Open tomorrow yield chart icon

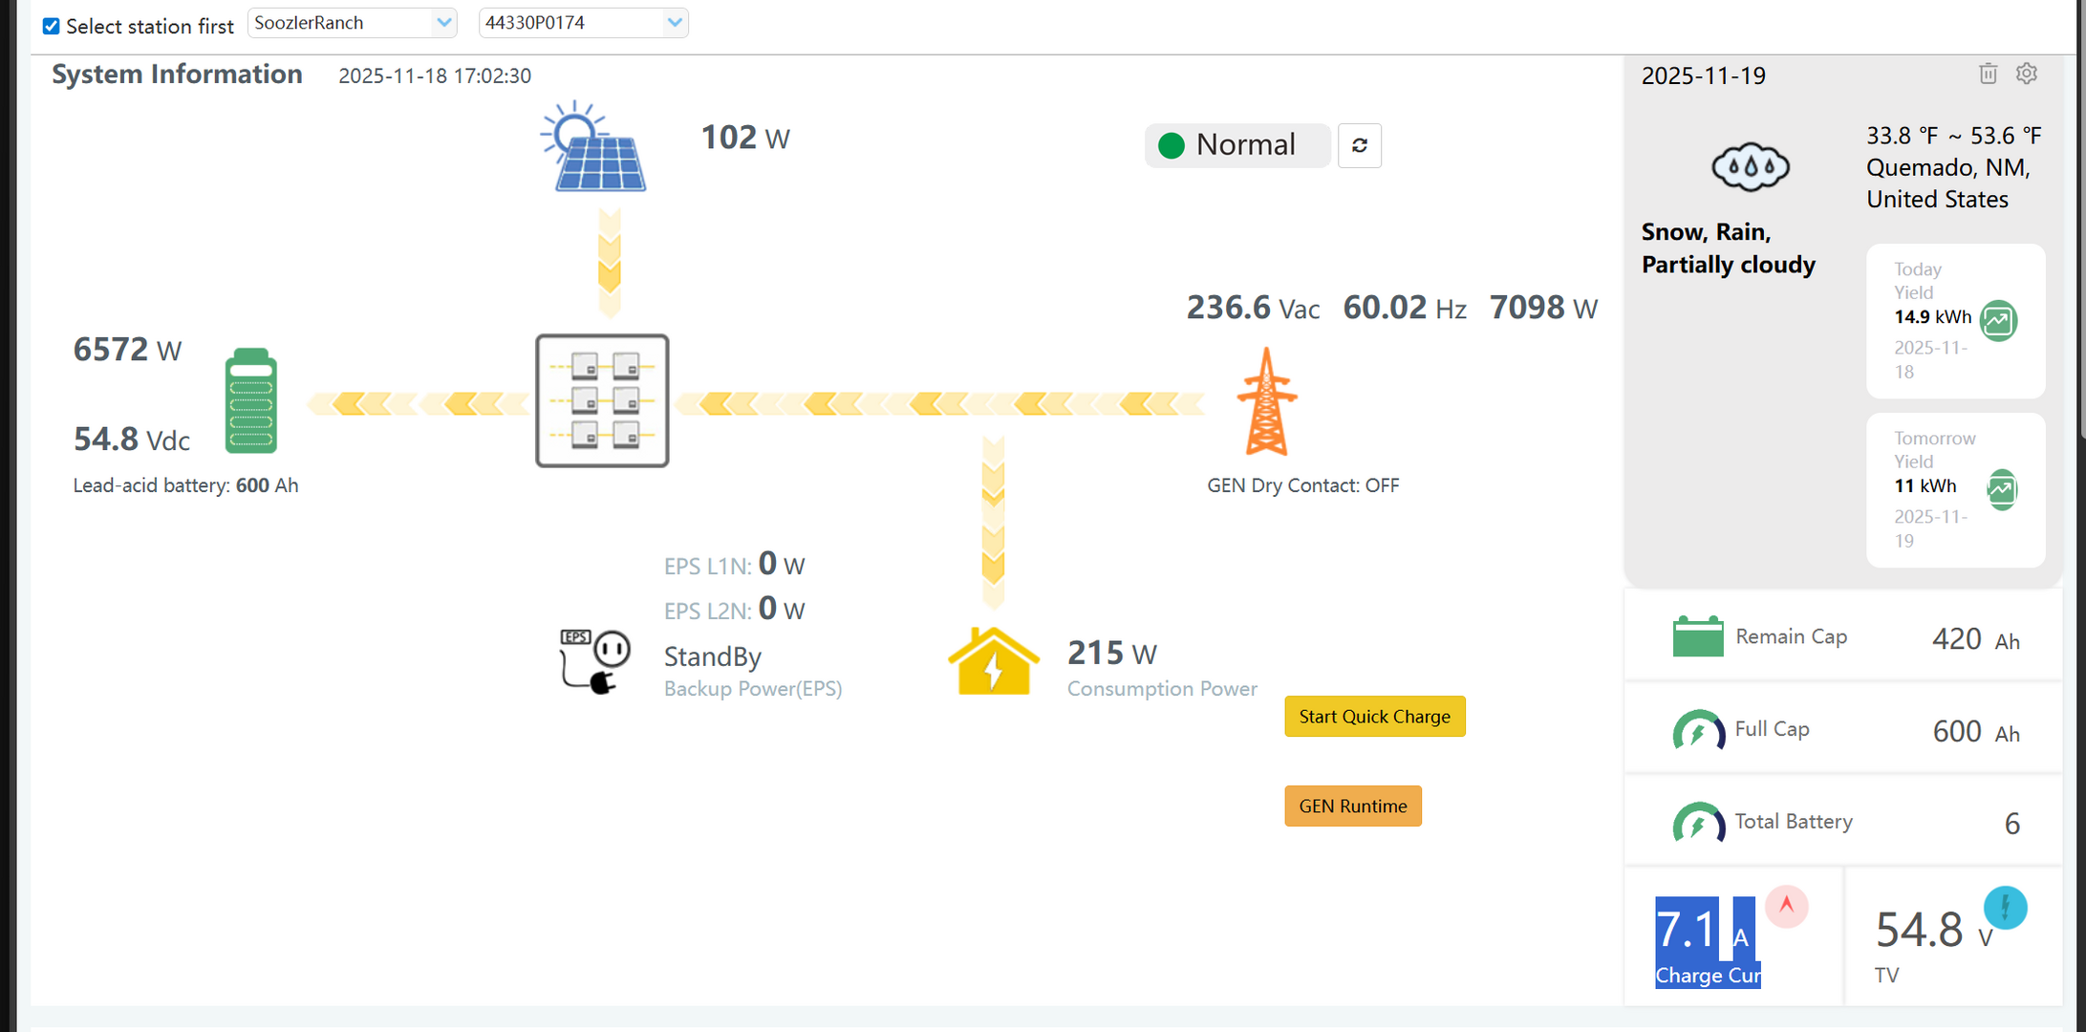coord(2001,489)
